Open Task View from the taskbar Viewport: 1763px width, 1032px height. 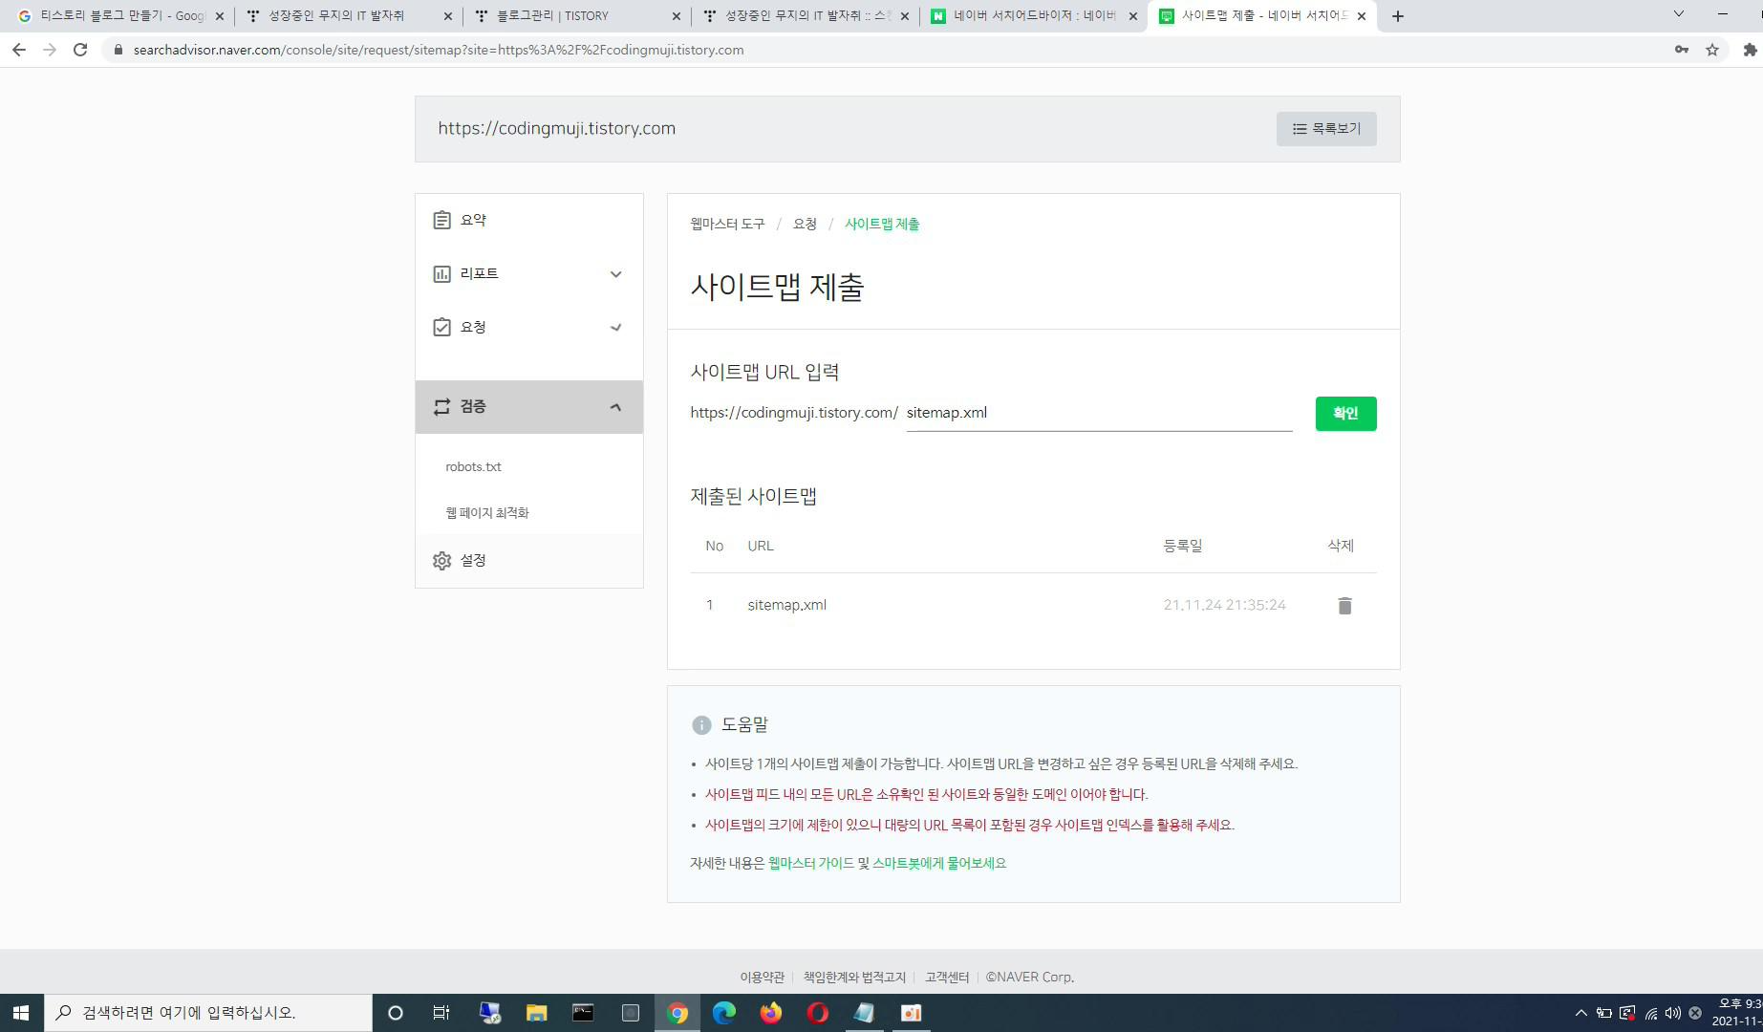pyautogui.click(x=441, y=1013)
